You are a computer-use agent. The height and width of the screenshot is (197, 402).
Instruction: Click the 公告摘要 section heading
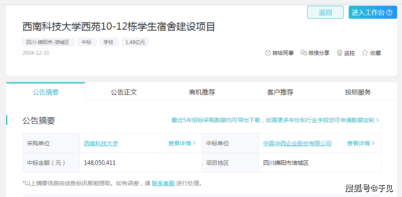point(39,120)
